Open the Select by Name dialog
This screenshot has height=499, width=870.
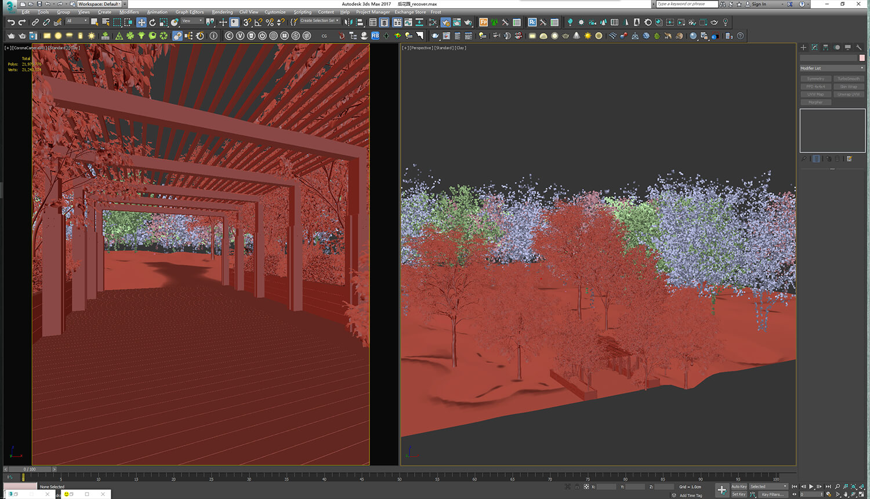[106, 22]
